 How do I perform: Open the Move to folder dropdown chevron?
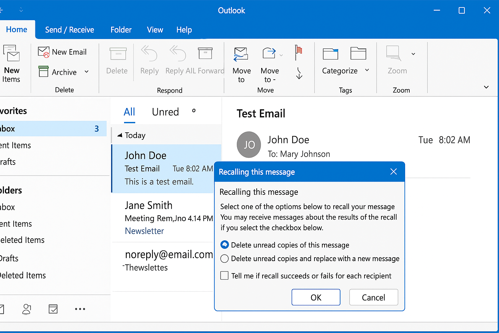click(x=281, y=55)
